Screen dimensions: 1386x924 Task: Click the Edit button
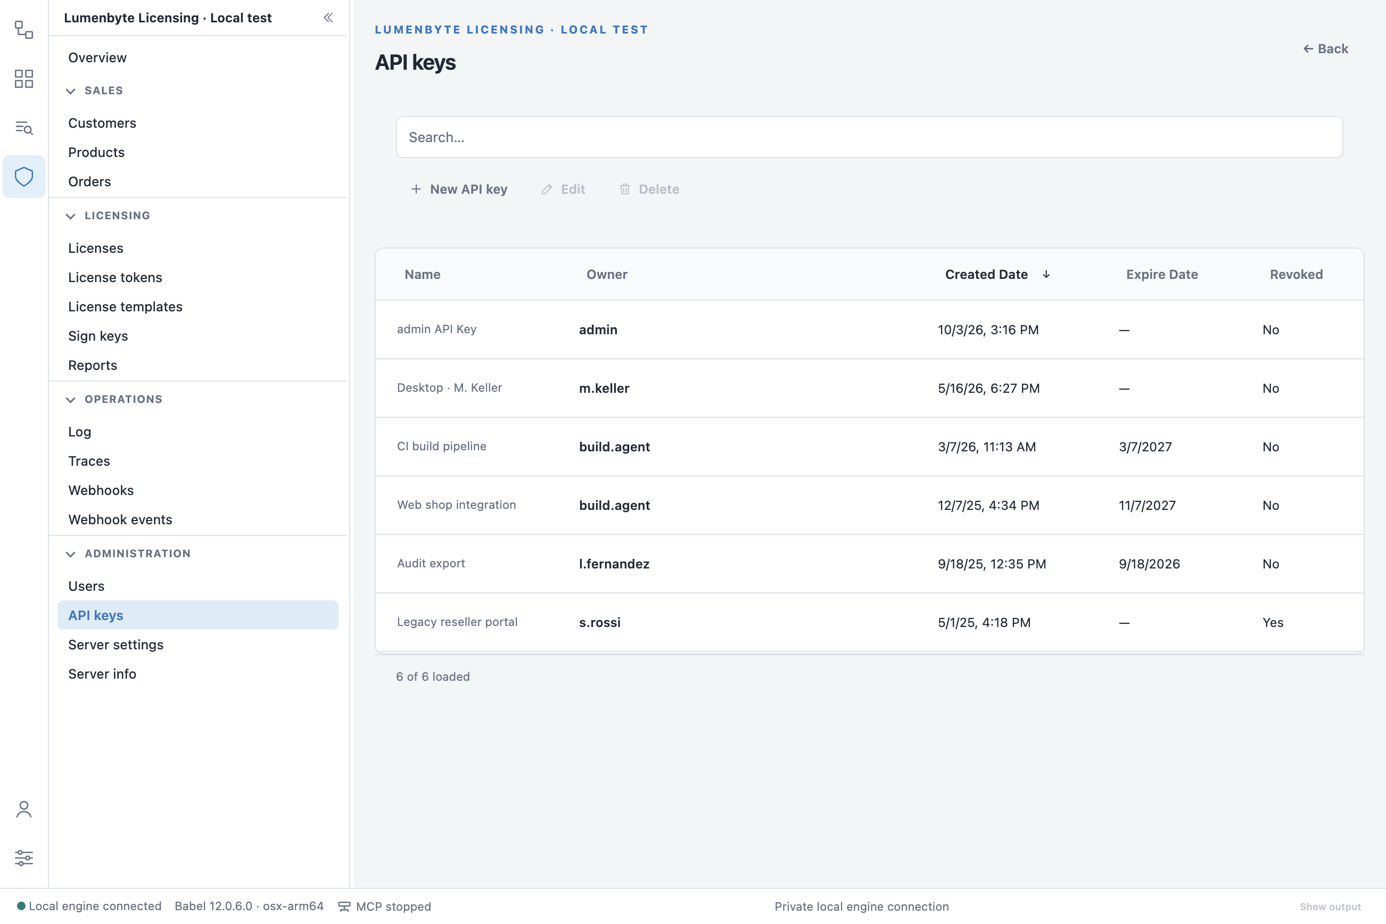click(563, 189)
